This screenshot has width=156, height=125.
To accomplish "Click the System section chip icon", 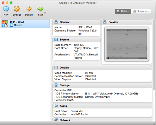I will (56, 40).
